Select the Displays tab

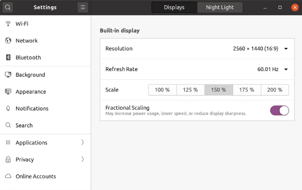174,7
